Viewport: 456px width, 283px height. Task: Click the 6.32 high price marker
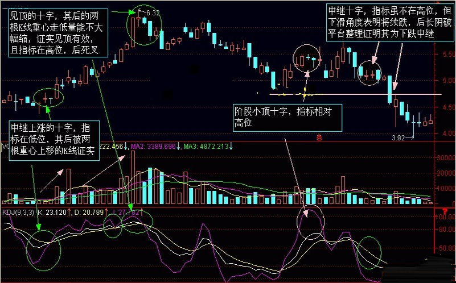tap(153, 13)
